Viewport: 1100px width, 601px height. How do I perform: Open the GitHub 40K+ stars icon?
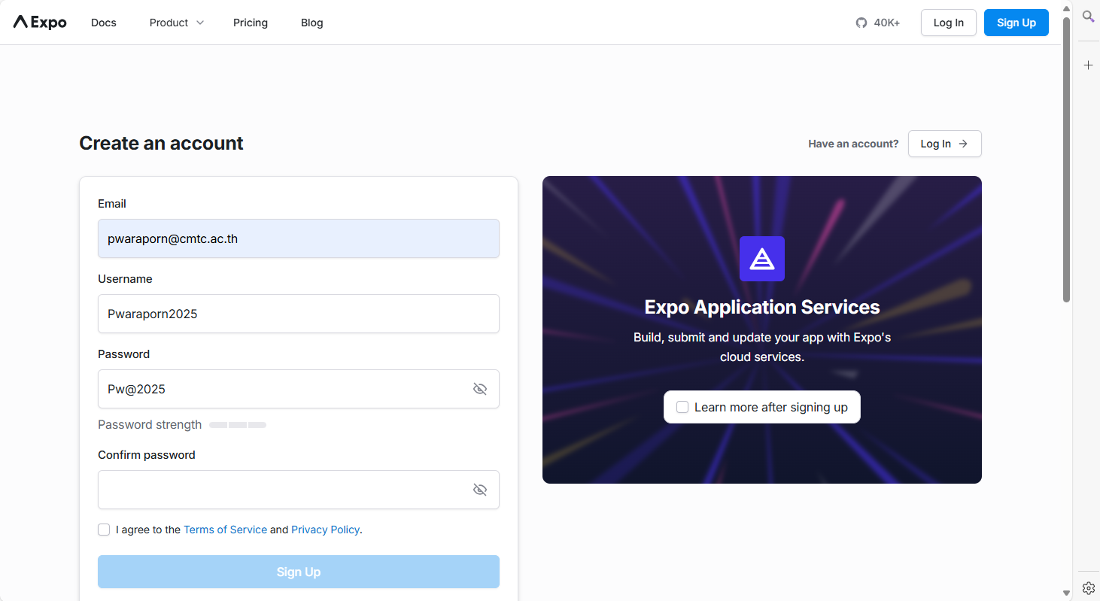[861, 23]
